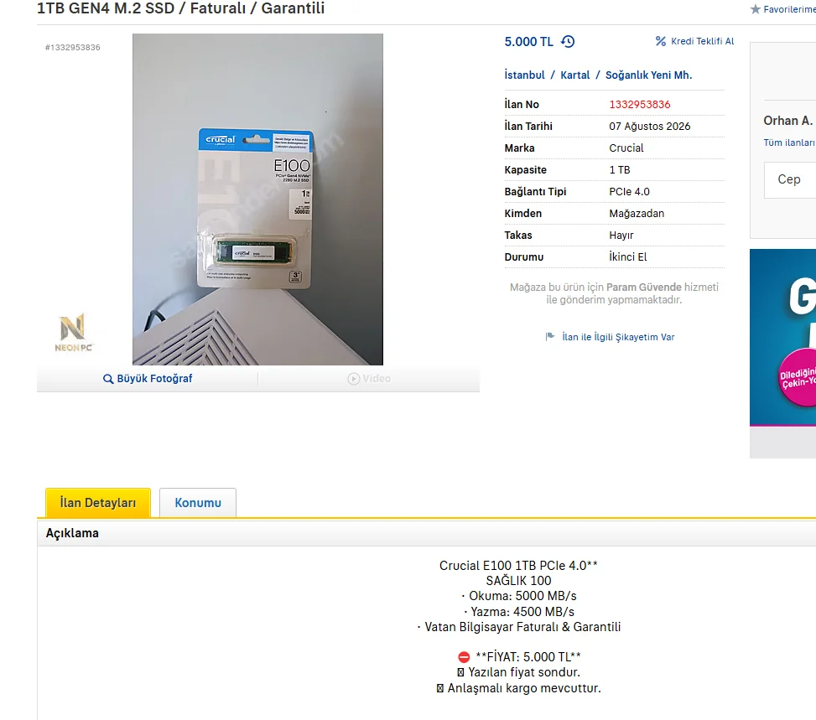Click the Crucial E100 SSD product photo
816x720 pixels.
(257, 199)
